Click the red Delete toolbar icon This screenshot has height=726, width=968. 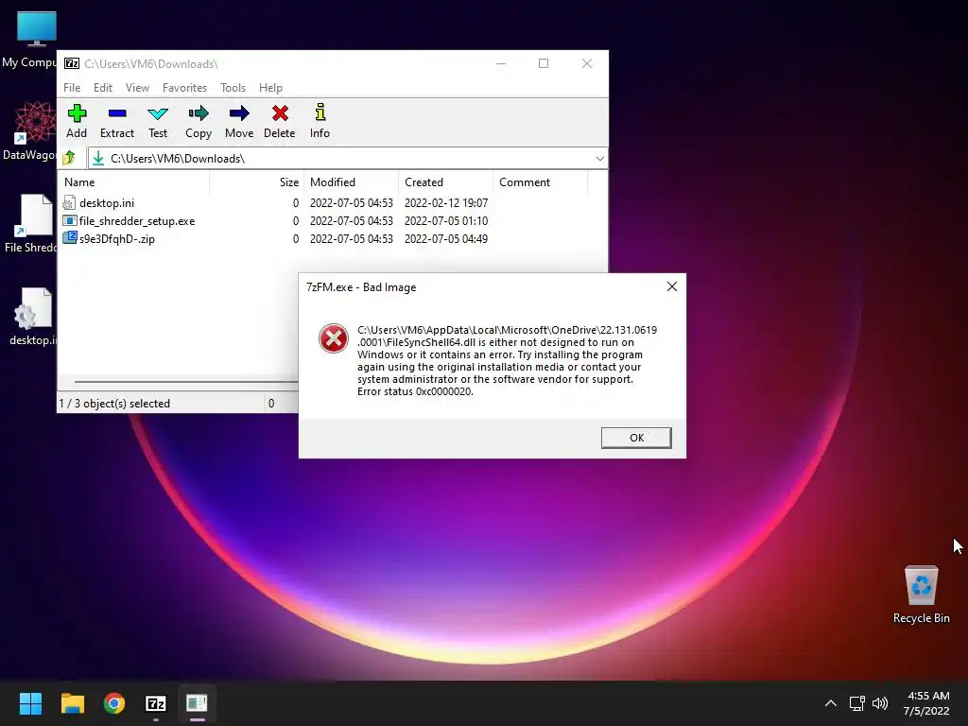coord(279,121)
